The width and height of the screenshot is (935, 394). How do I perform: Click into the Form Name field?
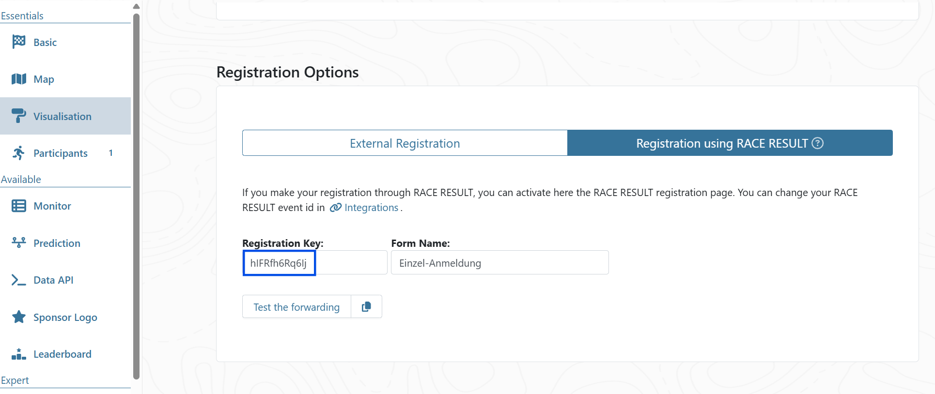click(x=499, y=263)
